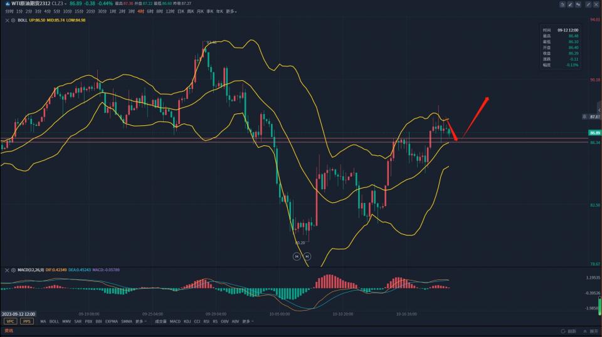Image resolution: width=602 pixels, height=337 pixels.
Task: Open MACD indicator settings gear
Action: (13, 271)
